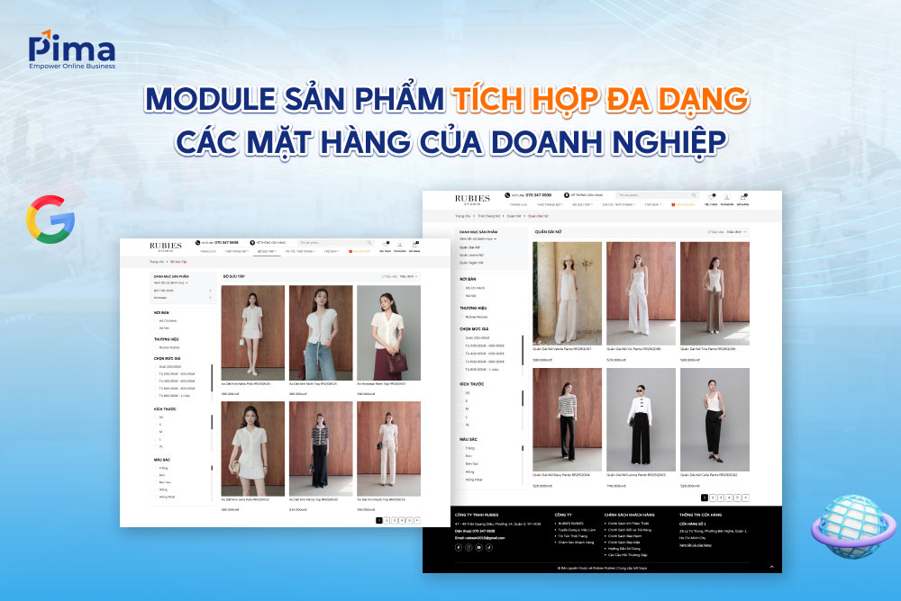Click the user account icon in the header
The width and height of the screenshot is (901, 601).
pos(728,198)
